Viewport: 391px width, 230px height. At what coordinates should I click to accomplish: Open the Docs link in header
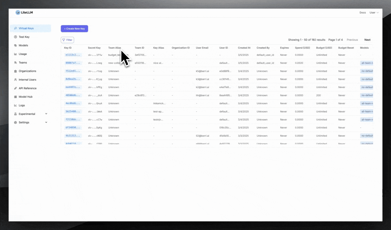pos(363,13)
